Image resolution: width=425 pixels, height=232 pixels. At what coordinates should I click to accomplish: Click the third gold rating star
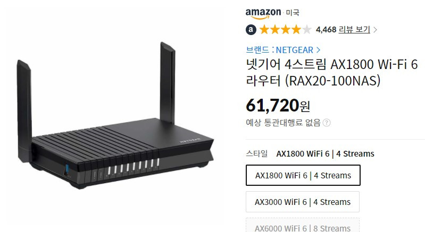coord(286,30)
